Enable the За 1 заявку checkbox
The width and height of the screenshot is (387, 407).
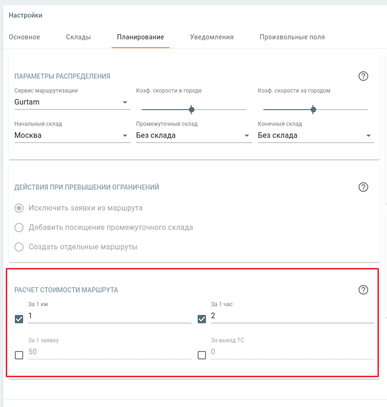pyautogui.click(x=19, y=355)
